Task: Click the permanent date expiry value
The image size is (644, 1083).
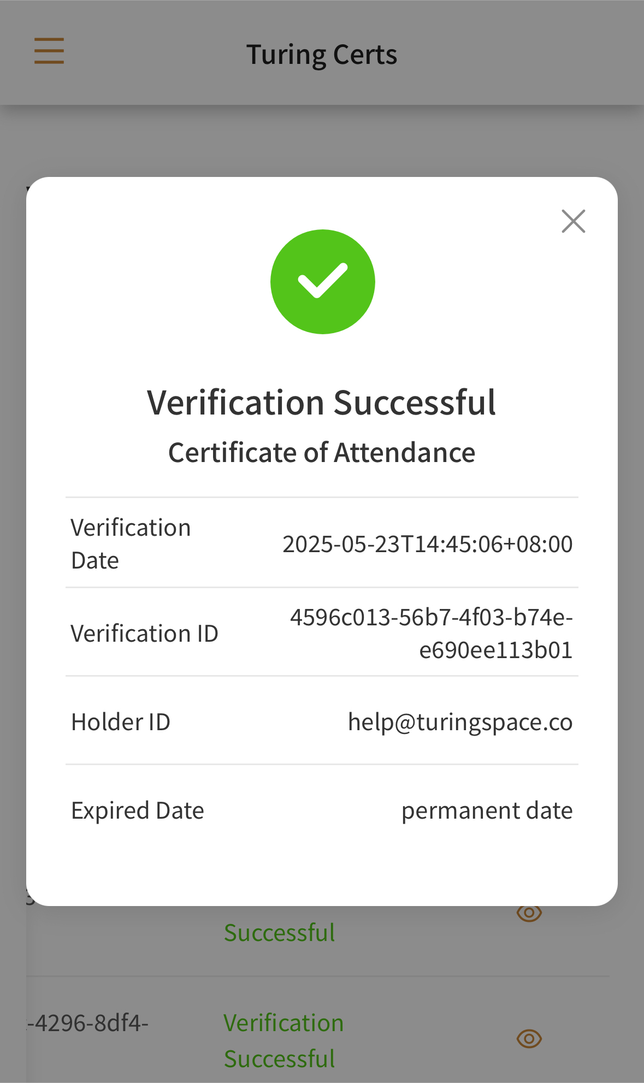Action: 487,810
